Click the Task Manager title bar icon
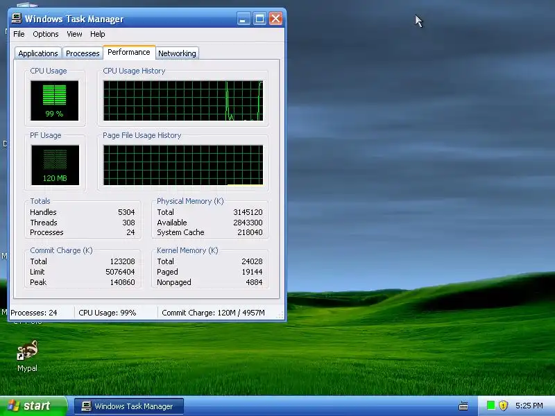The height and width of the screenshot is (416, 555). pyautogui.click(x=16, y=19)
